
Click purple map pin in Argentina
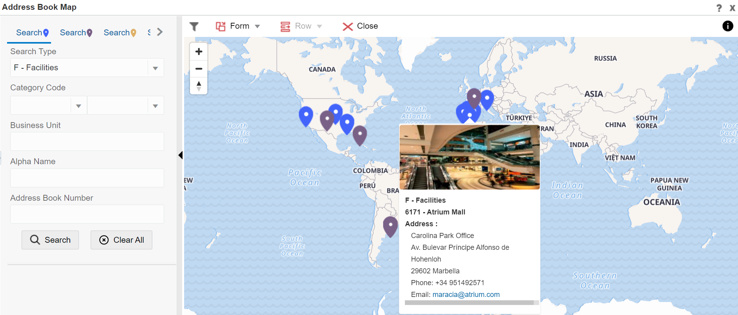pos(390,227)
